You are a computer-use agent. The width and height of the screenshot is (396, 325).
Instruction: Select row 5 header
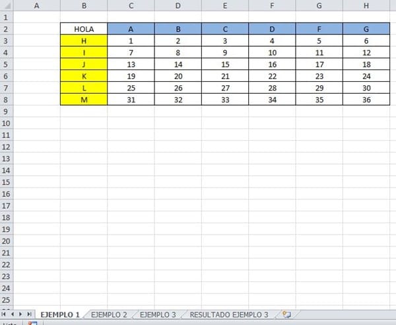click(x=7, y=64)
